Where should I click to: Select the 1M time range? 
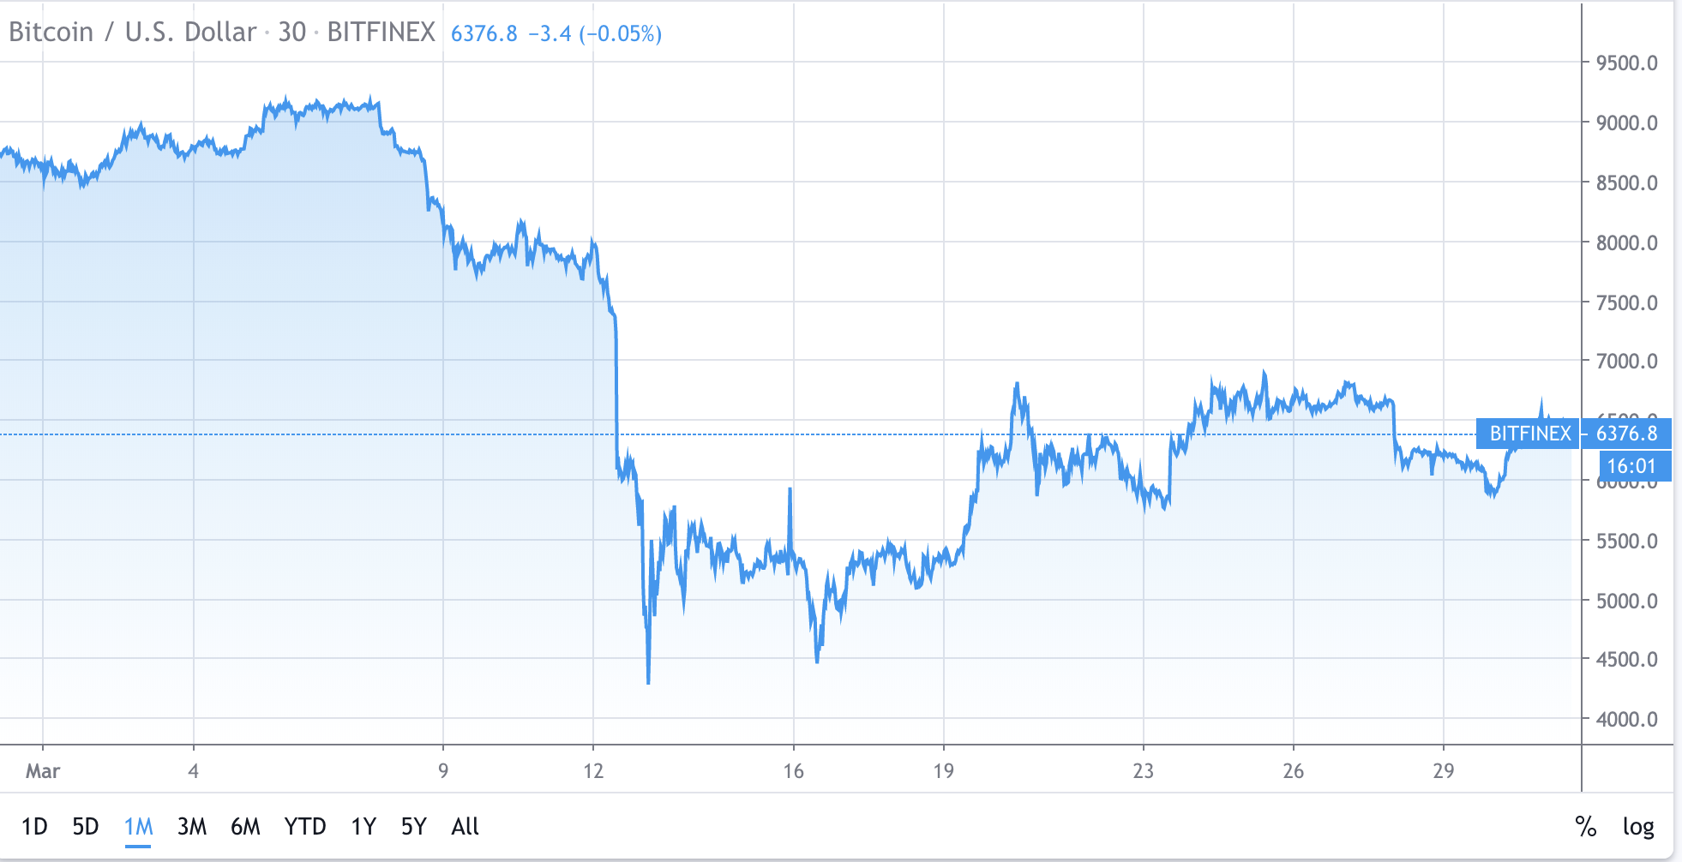138,827
